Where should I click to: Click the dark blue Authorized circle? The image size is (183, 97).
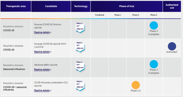[172, 46]
